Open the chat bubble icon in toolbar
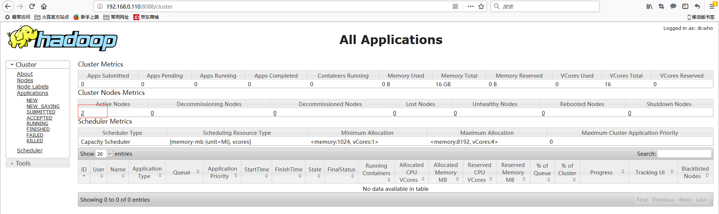The image size is (719, 214). point(673,6)
